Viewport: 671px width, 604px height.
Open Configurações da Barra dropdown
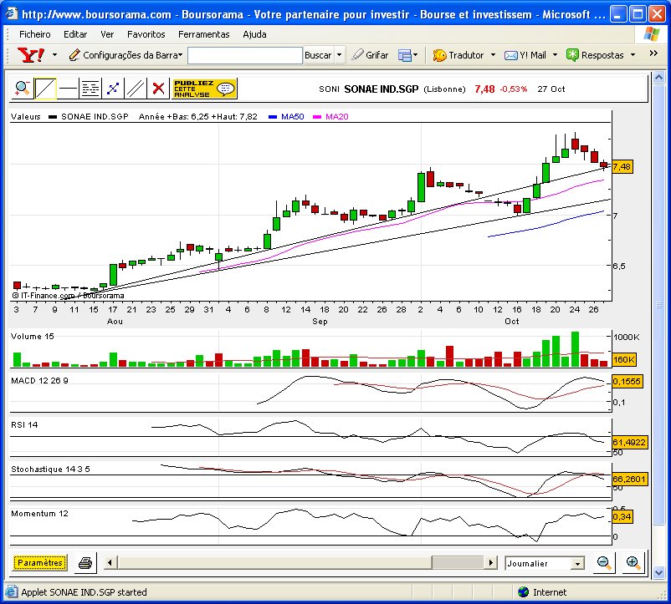click(x=125, y=55)
